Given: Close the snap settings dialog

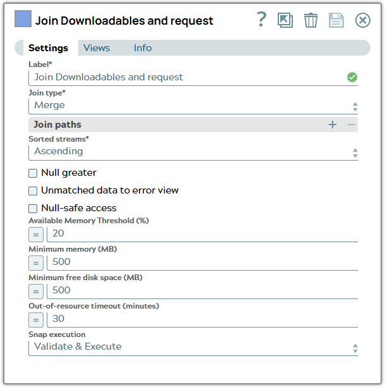Looking at the screenshot, I should [362, 20].
